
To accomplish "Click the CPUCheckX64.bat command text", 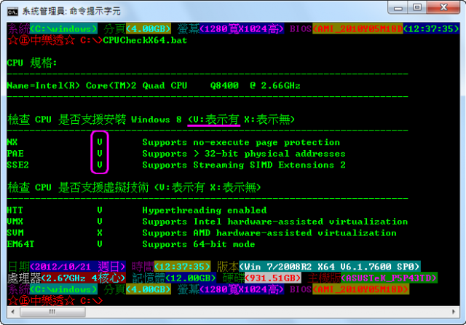I will (145, 40).
